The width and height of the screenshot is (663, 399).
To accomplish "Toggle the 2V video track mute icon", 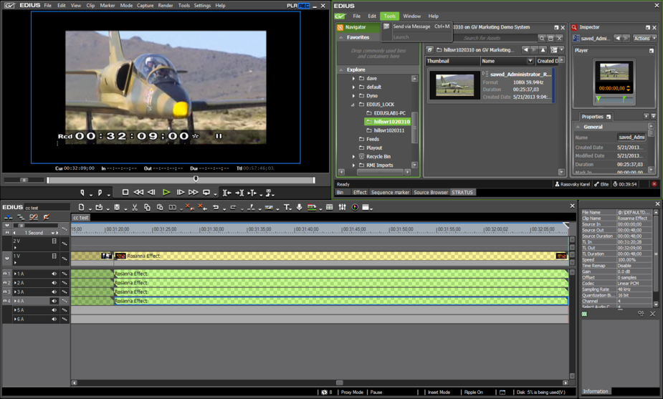I will 54,241.
